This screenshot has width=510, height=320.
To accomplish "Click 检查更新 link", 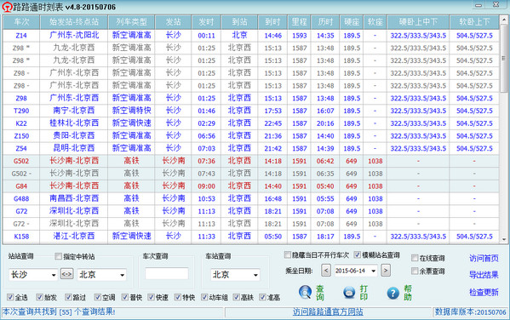I will coord(484,292).
